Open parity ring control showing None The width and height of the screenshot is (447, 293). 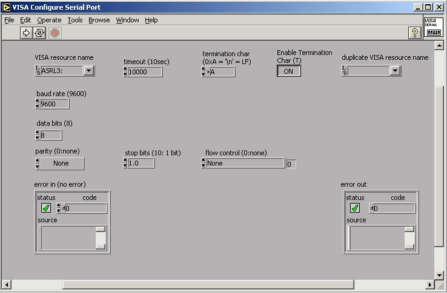pos(62,164)
